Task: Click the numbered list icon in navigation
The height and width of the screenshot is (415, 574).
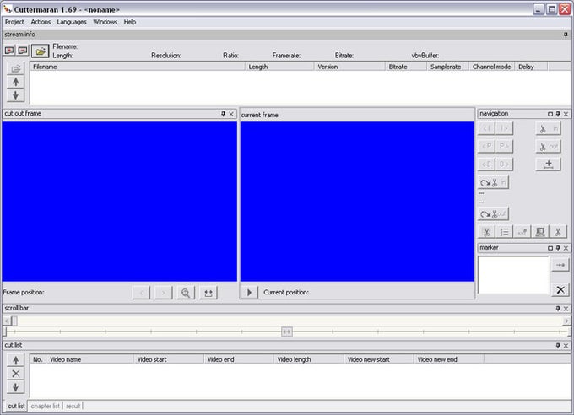Action: (505, 232)
